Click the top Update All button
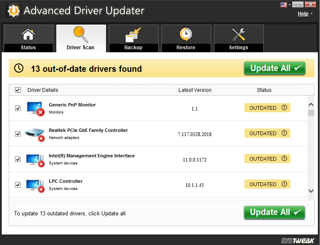Image resolution: width=320 pixels, height=245 pixels. pyautogui.click(x=275, y=68)
